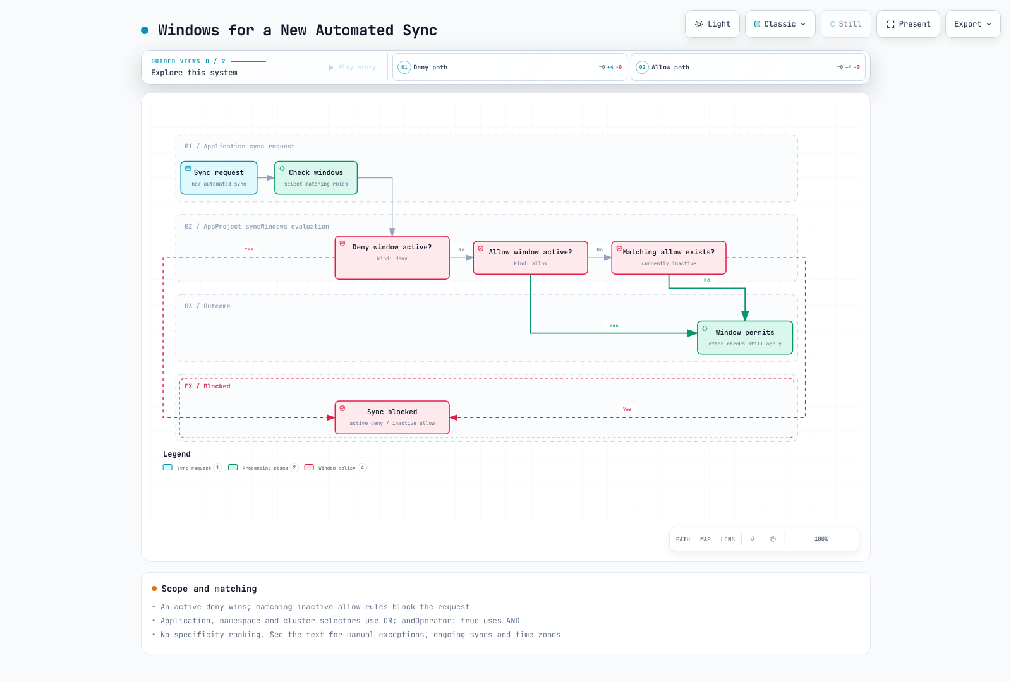
Task: Click the search magnifier icon in canvas toolbar
Action: [x=753, y=539]
